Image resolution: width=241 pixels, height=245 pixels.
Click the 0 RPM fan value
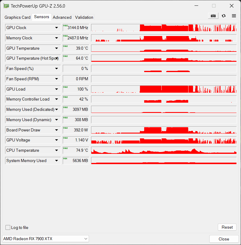point(76,79)
